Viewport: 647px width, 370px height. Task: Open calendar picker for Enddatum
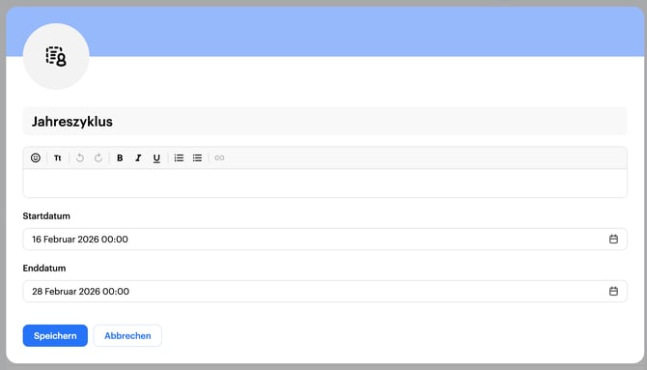[x=613, y=291]
